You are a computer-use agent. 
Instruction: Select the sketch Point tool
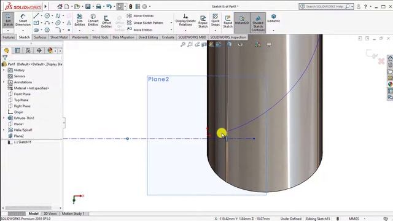click(x=69, y=30)
